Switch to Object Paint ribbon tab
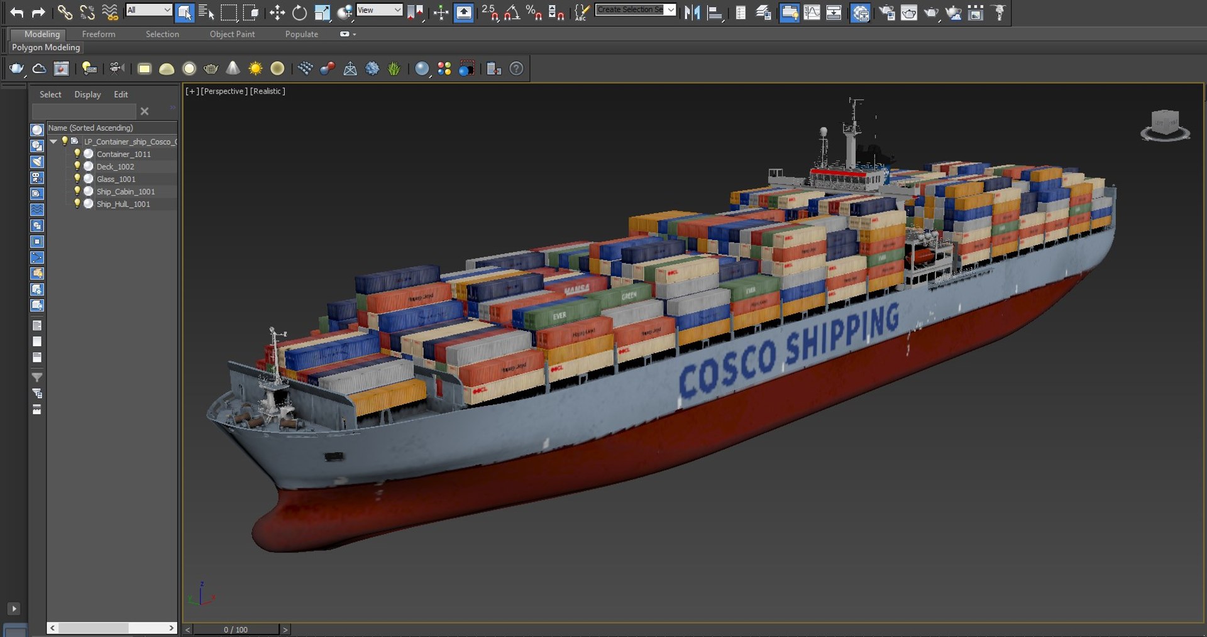The image size is (1207, 637). click(x=232, y=34)
